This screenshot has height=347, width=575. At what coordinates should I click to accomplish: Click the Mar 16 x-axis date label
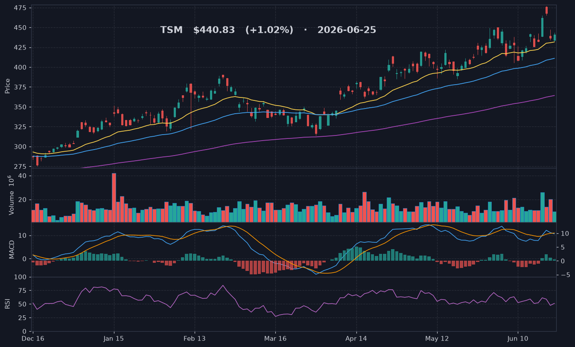pos(275,338)
